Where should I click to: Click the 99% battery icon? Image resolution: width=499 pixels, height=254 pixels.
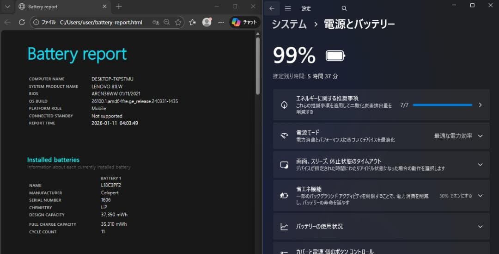point(335,56)
